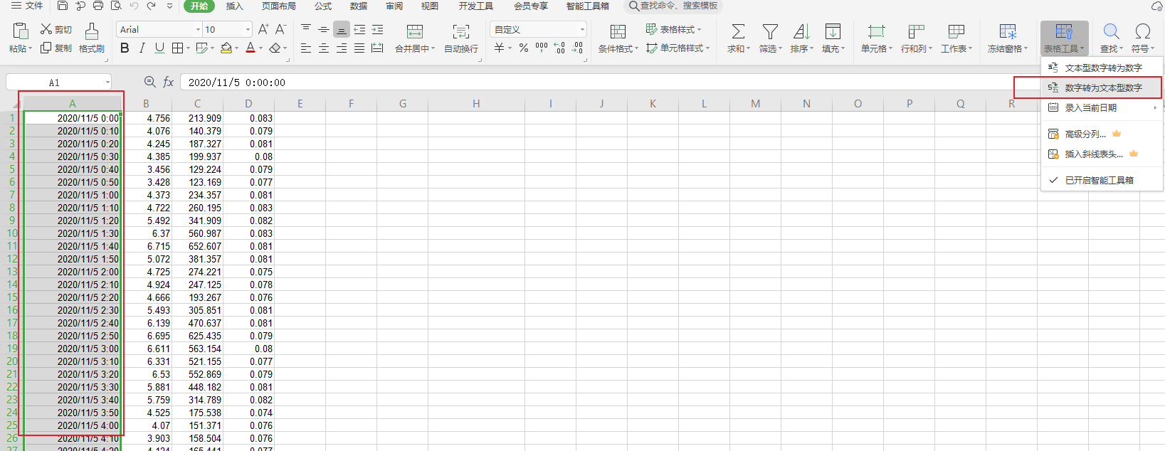Click the Print icon in quick access bar
The width and height of the screenshot is (1165, 451).
coord(98,6)
